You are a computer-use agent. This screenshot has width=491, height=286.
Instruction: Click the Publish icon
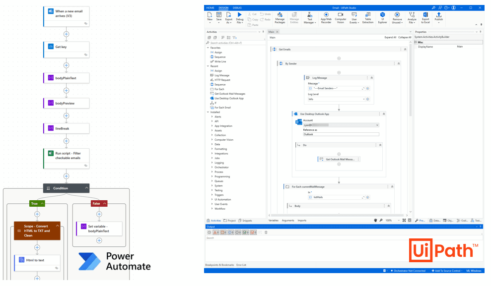pos(439,15)
